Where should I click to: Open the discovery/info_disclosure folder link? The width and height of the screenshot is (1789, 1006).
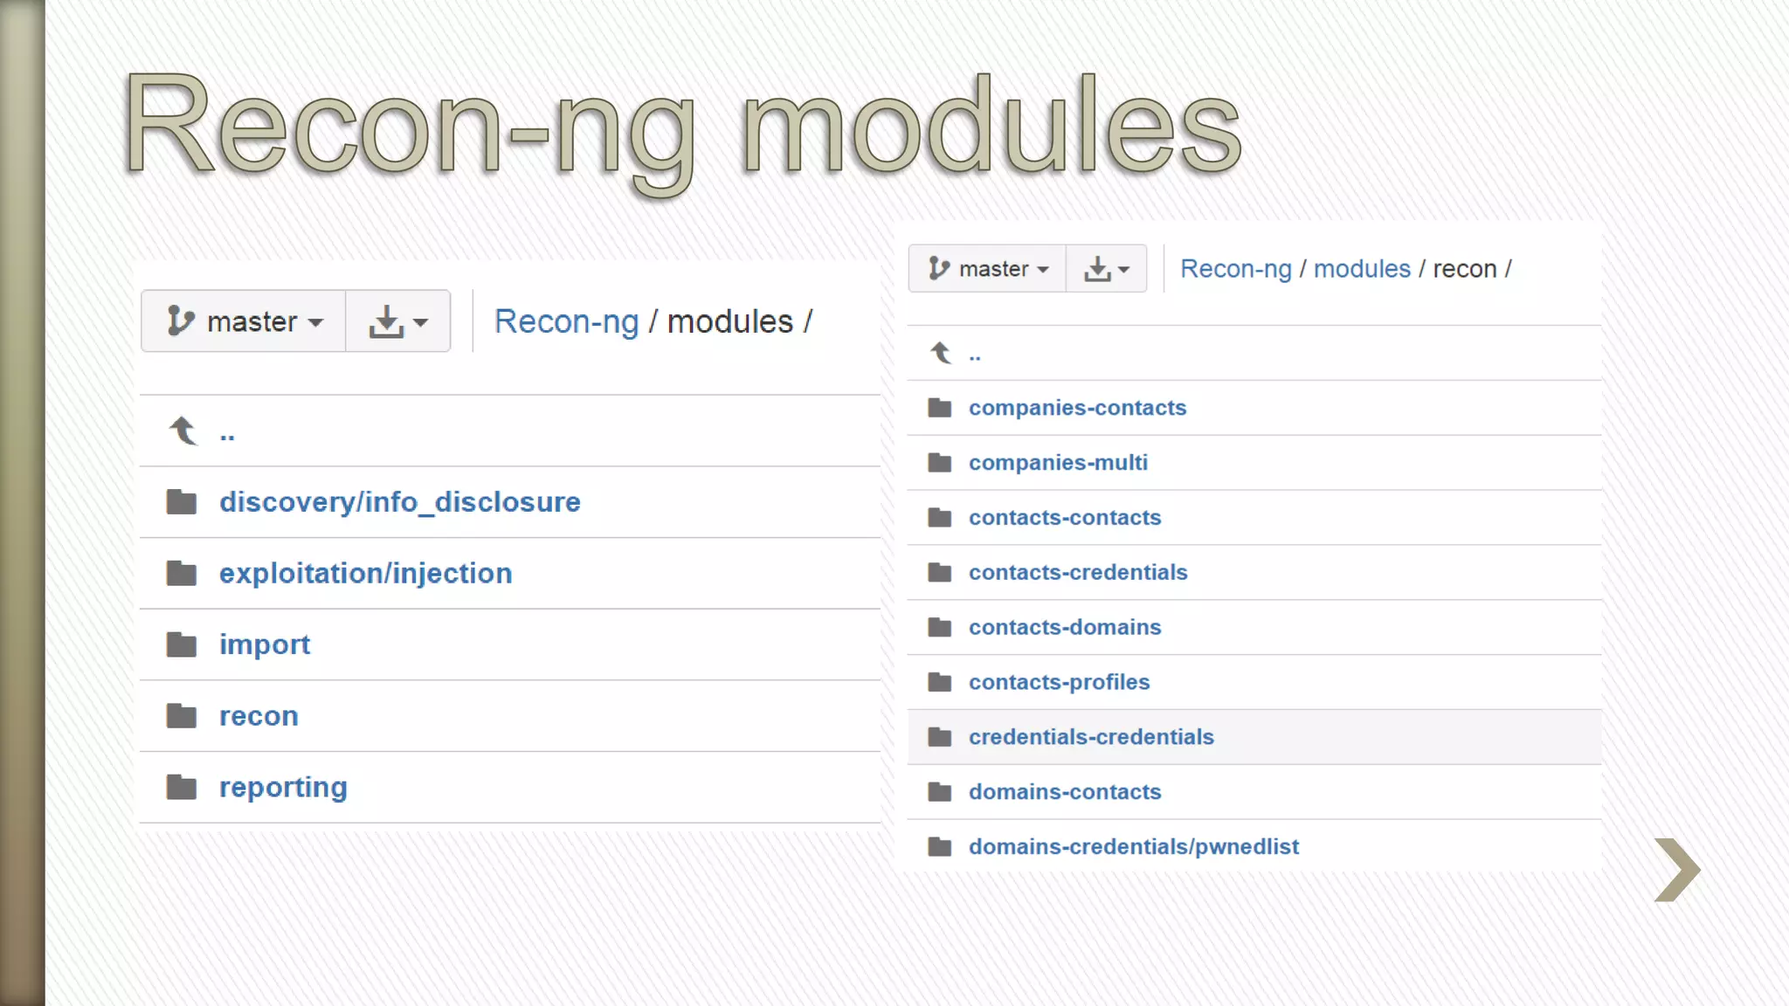tap(399, 502)
